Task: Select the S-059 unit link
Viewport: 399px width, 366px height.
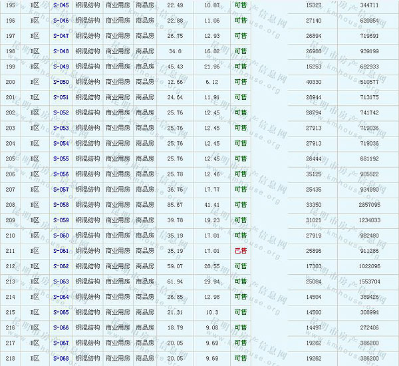Action: 61,220
